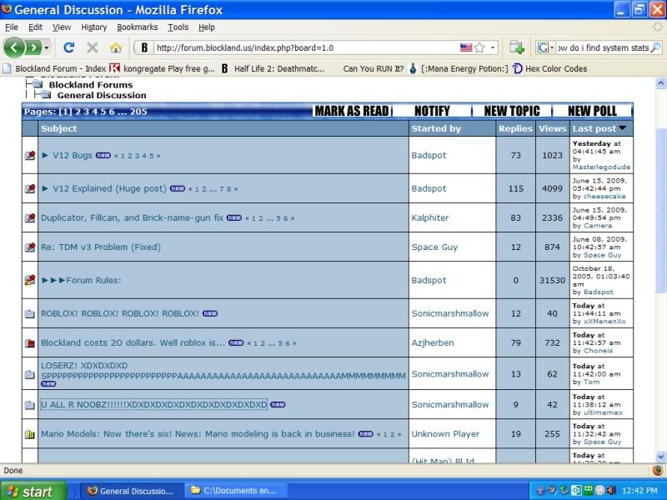Open the Can You RUN It? bookmark
Image resolution: width=667 pixels, height=500 pixels.
[373, 68]
